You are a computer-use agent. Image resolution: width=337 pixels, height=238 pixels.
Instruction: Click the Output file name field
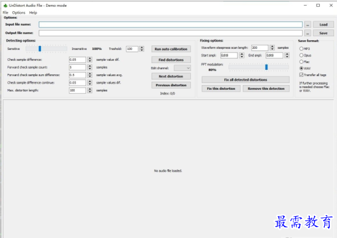[171, 33]
